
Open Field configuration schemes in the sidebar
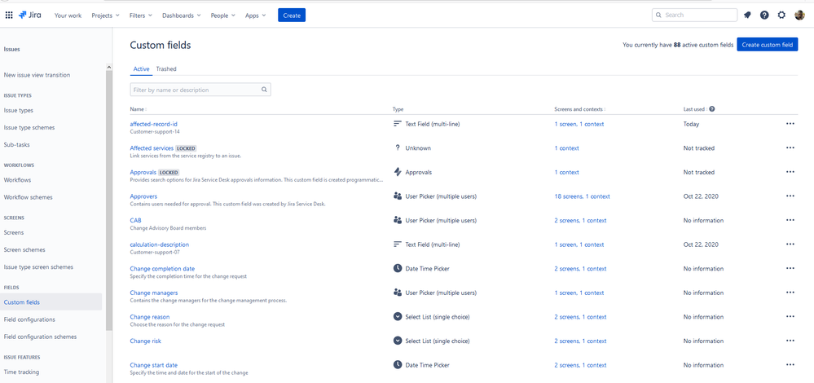pos(40,337)
